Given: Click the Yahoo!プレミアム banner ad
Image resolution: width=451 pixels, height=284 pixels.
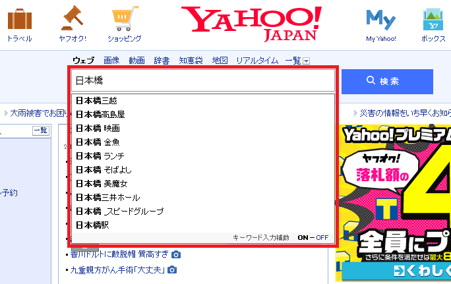Looking at the screenshot, I should 394,203.
